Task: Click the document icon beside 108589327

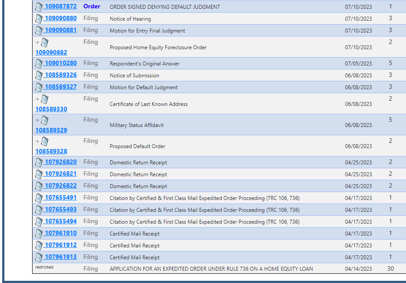Action: point(39,87)
